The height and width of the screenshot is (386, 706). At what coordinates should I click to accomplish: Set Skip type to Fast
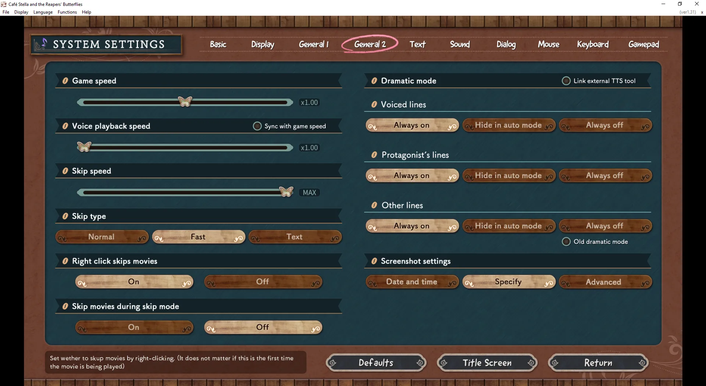click(x=199, y=237)
